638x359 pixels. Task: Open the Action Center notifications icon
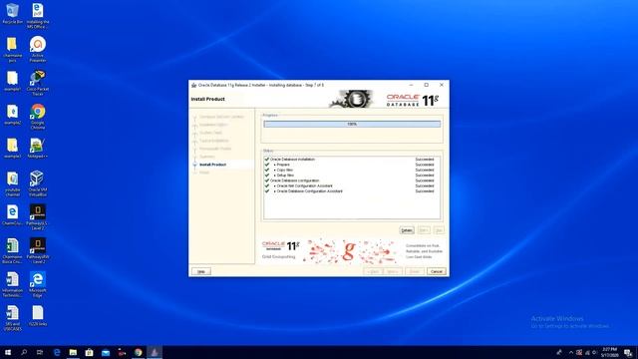[x=628, y=352]
